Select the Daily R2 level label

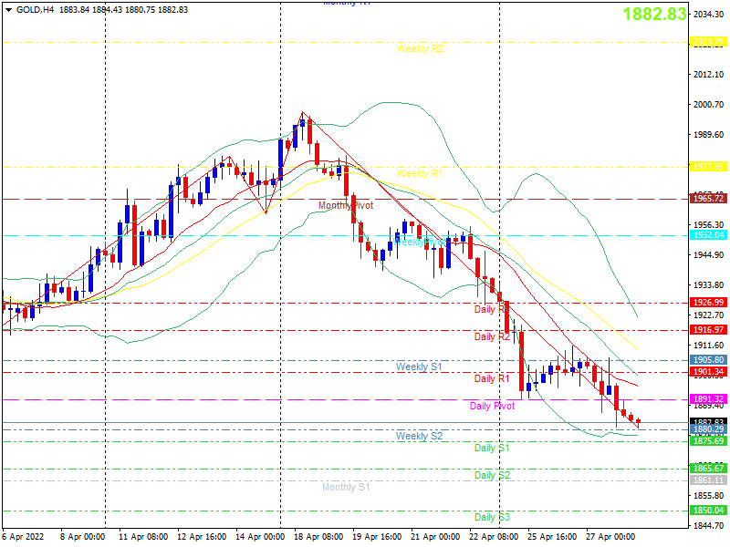[x=492, y=336]
